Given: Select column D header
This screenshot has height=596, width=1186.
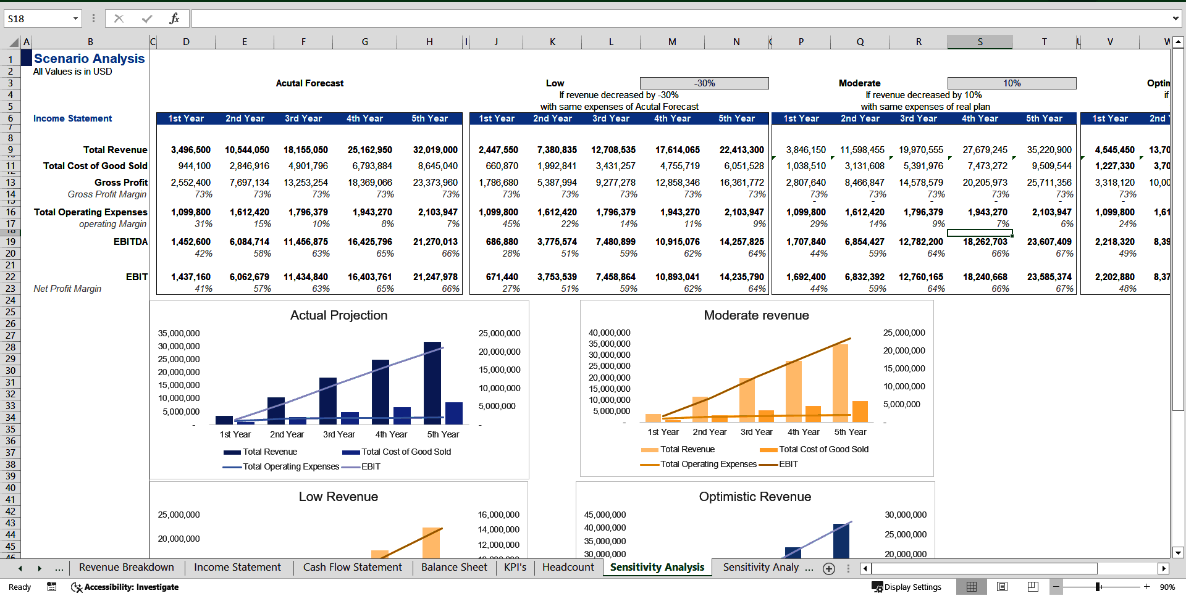Looking at the screenshot, I should [x=186, y=42].
